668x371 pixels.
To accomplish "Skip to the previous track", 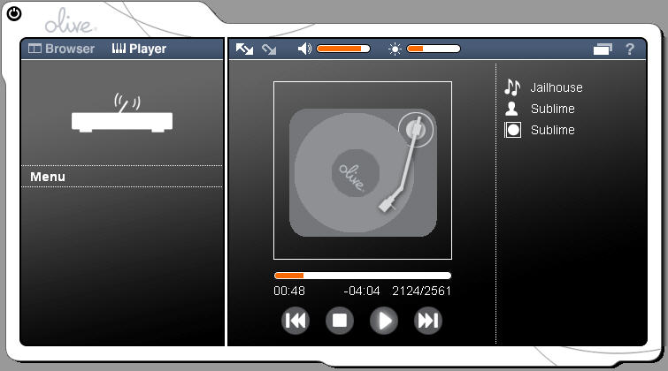I will coord(296,321).
